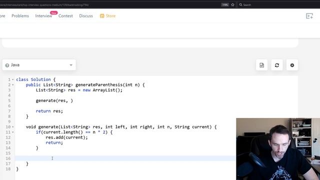Go to the Contest page
The height and width of the screenshot is (180, 320).
point(65,16)
